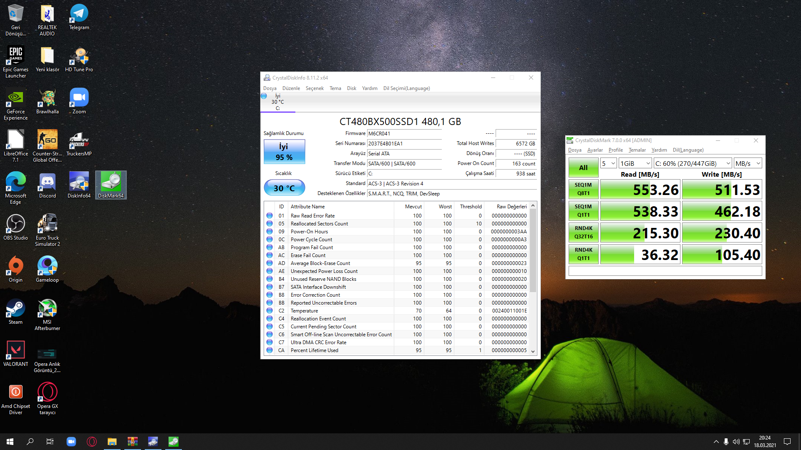Open test count dropdown showing 5

pyautogui.click(x=609, y=163)
